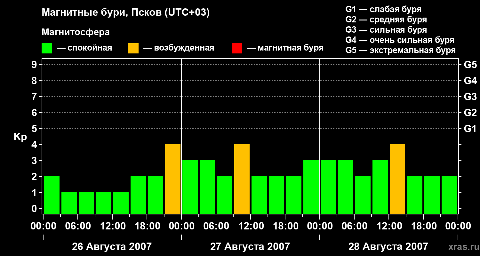
Task: Click 'G5 — экстремальная буря' description
Action: [401, 50]
